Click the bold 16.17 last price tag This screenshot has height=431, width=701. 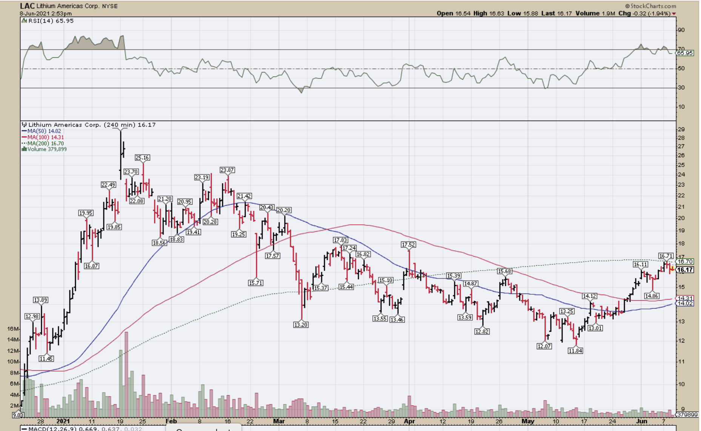[685, 270]
